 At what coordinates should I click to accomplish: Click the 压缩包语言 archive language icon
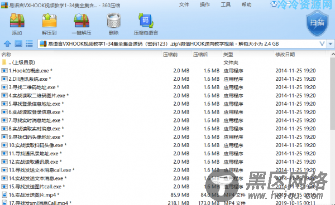coord(146,21)
